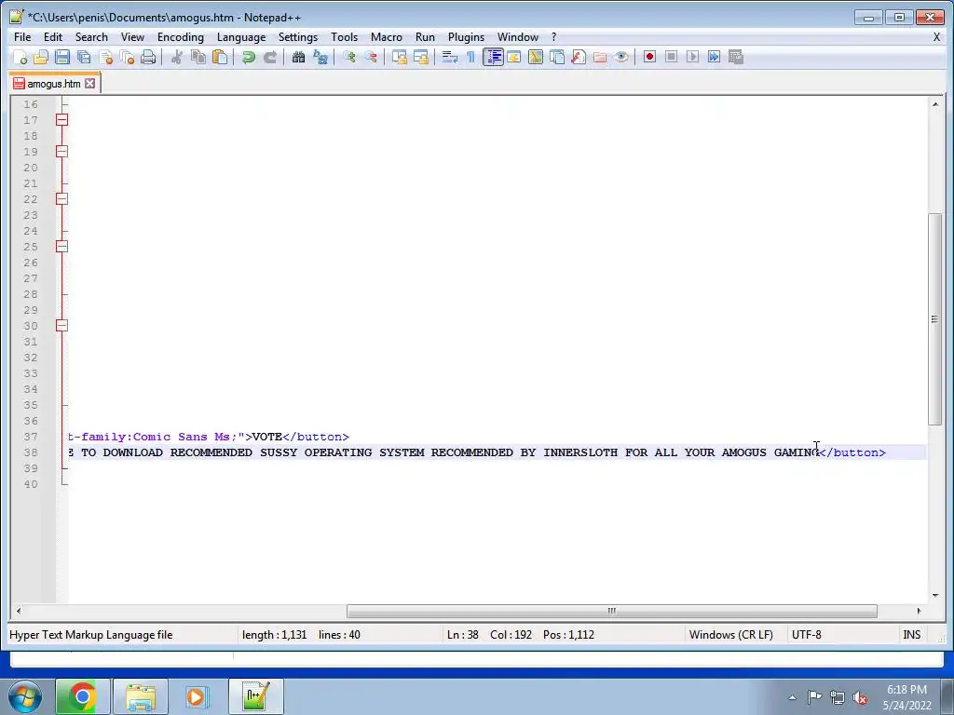Toggle the indent guide button
Viewport: 954px width, 715px height.
coord(493,57)
